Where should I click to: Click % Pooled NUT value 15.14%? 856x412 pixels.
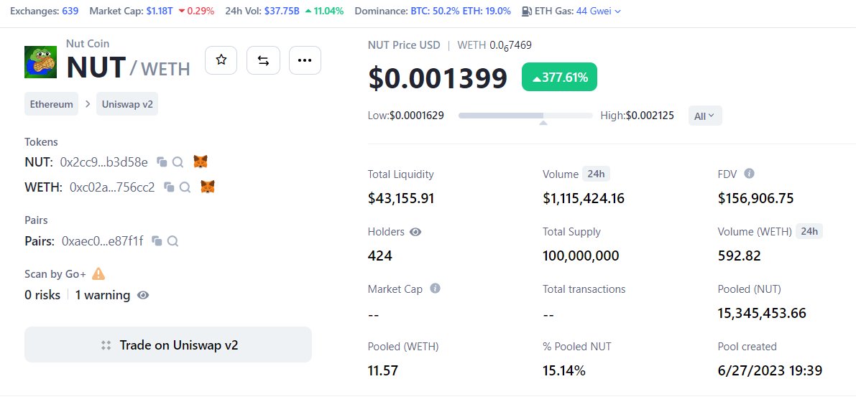564,370
